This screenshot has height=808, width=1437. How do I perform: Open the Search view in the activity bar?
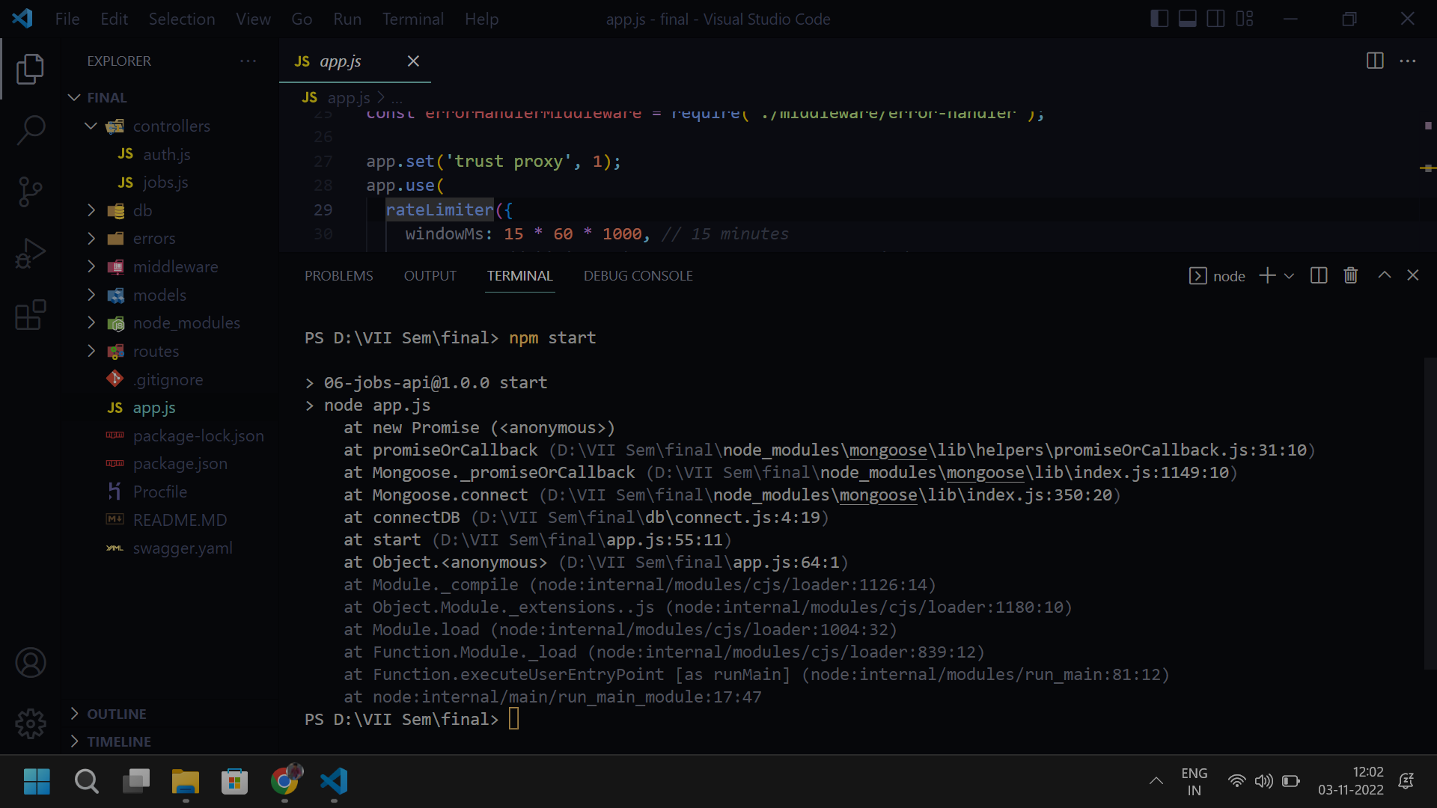click(30, 130)
